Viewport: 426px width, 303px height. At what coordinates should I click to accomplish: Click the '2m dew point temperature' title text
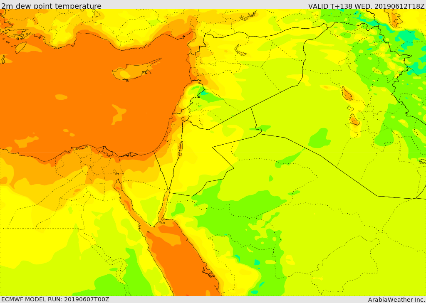click(x=51, y=6)
